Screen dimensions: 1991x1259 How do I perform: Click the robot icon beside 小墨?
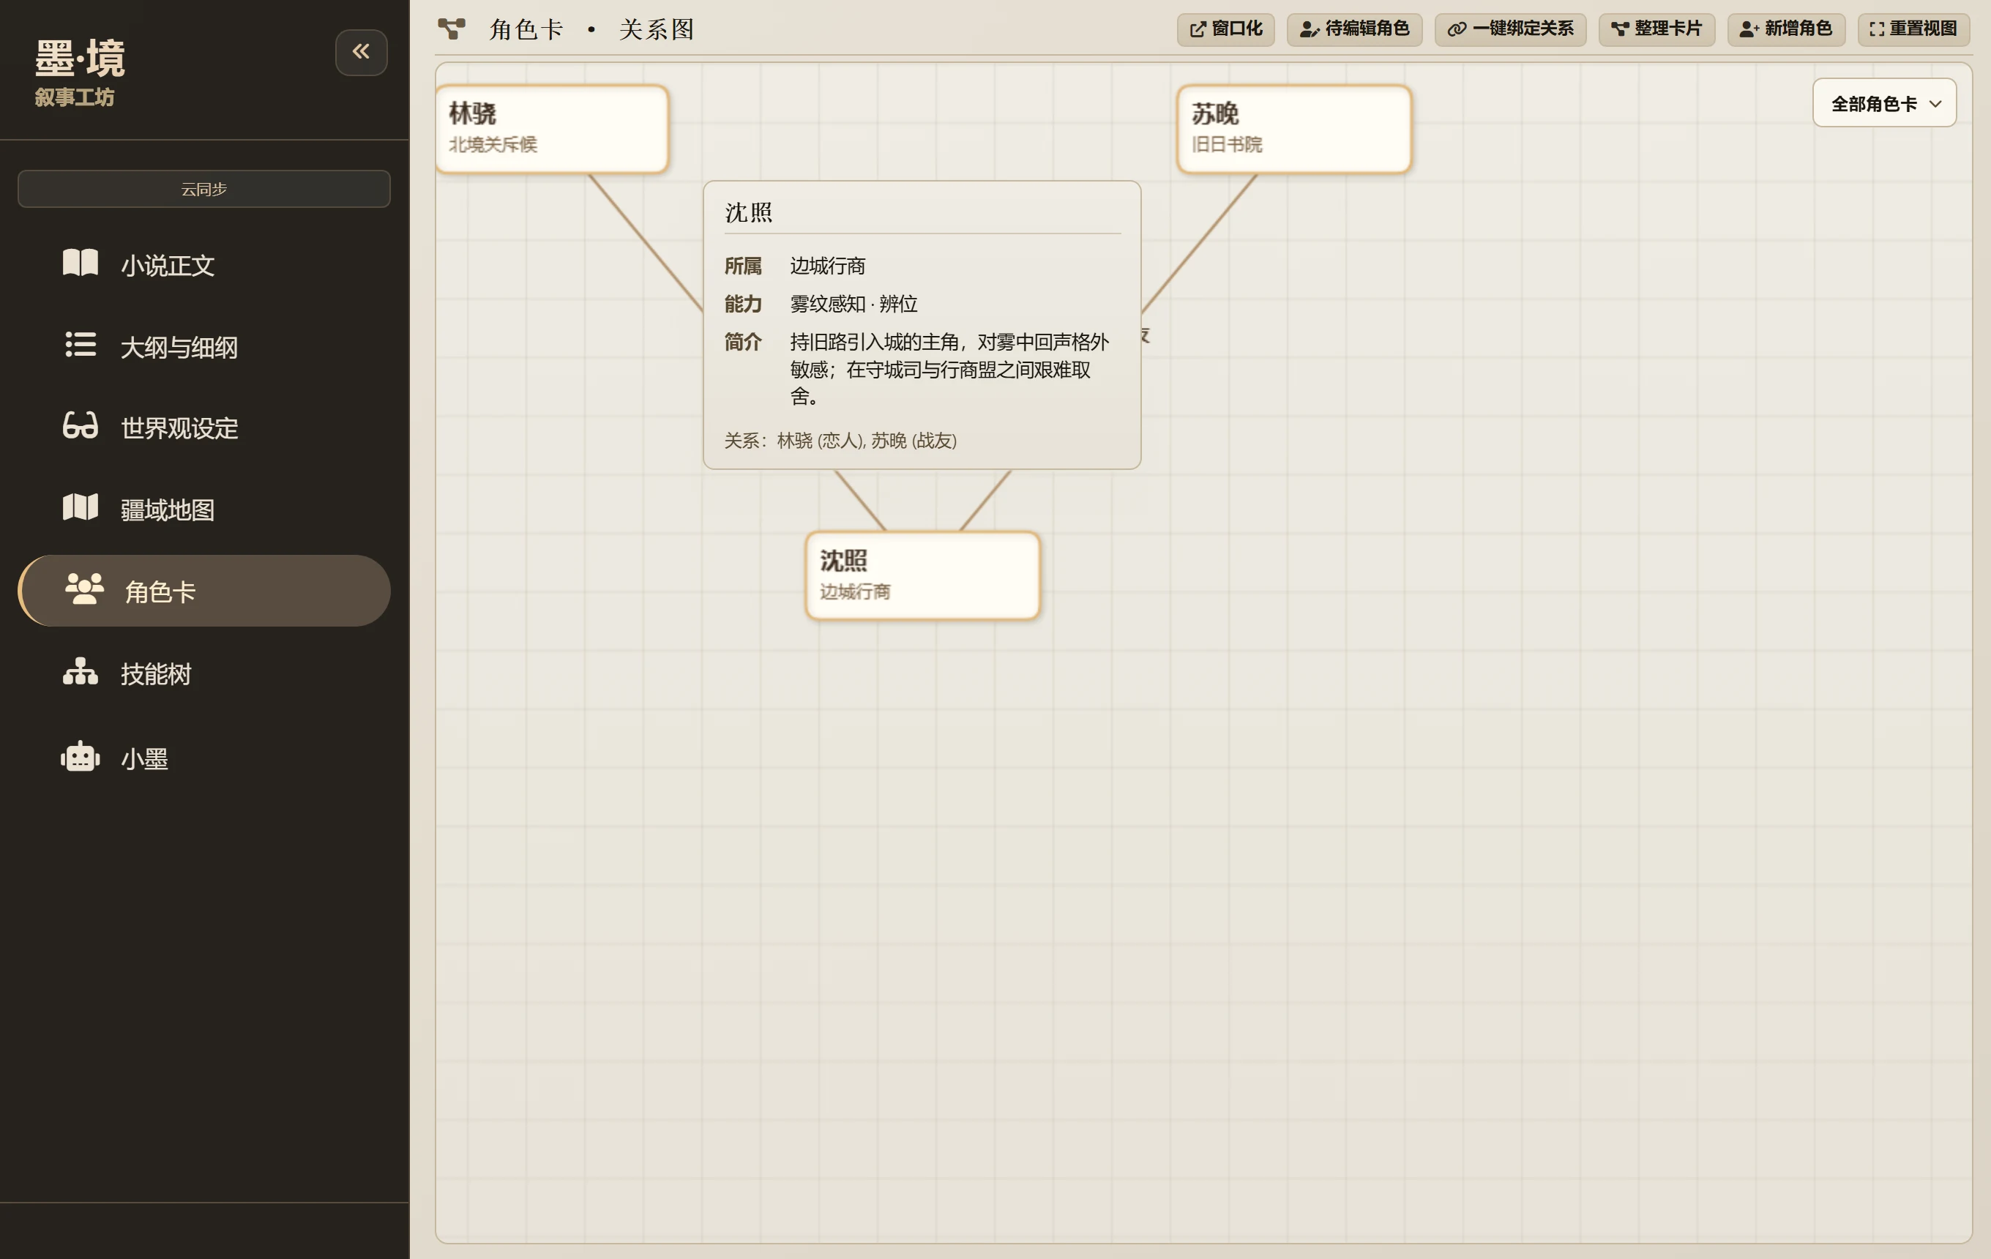81,756
